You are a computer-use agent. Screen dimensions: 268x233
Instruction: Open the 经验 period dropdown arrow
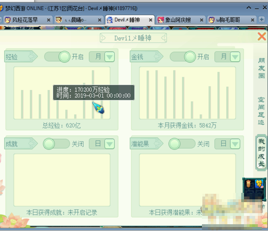tap(110, 57)
